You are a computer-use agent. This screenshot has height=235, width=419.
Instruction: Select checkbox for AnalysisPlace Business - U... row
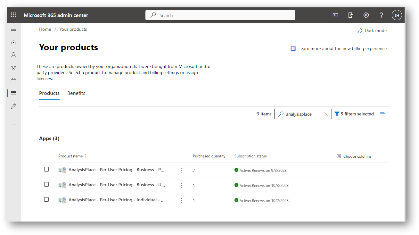click(x=46, y=184)
